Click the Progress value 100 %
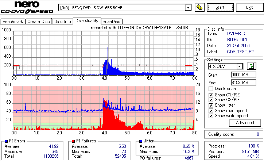The width and height of the screenshot is (264, 161). pyautogui.click(x=253, y=146)
